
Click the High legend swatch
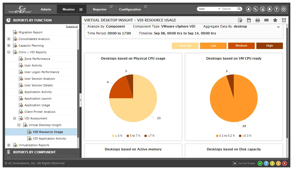pyautogui.click(x=269, y=46)
